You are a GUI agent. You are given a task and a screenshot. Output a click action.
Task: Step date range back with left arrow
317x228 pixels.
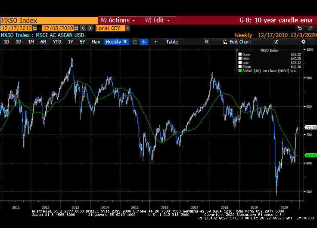pyautogui.click(x=83, y=28)
